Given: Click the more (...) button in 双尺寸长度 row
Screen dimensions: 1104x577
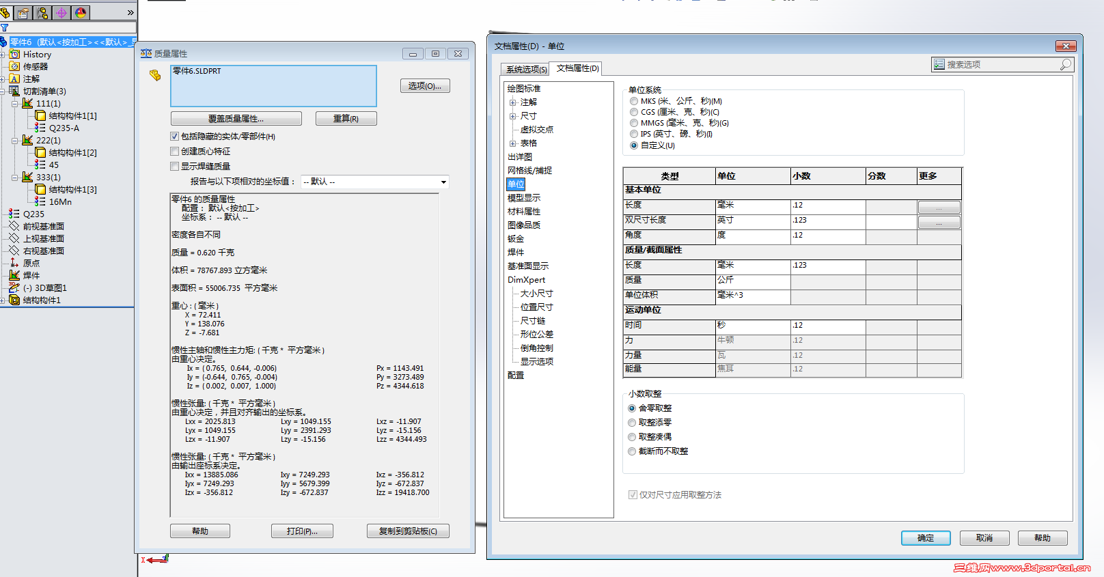Looking at the screenshot, I should [x=939, y=222].
